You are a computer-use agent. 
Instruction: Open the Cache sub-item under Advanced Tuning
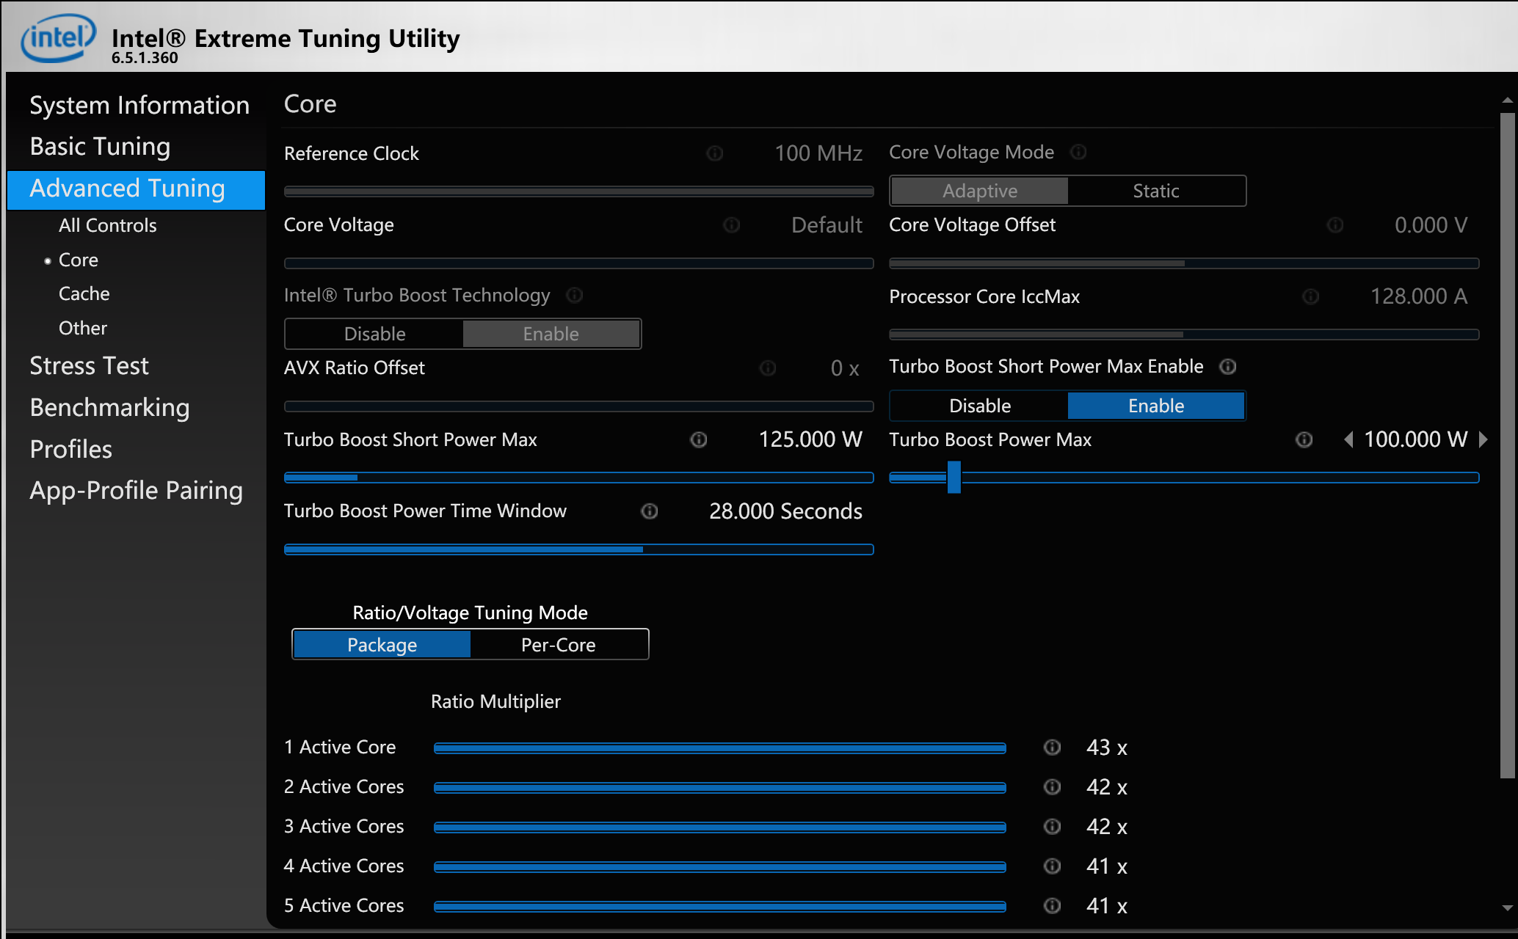click(84, 293)
